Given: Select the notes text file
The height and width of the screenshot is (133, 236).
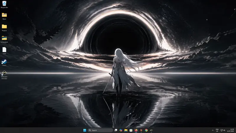Looking at the screenshot, I should tap(4, 51).
